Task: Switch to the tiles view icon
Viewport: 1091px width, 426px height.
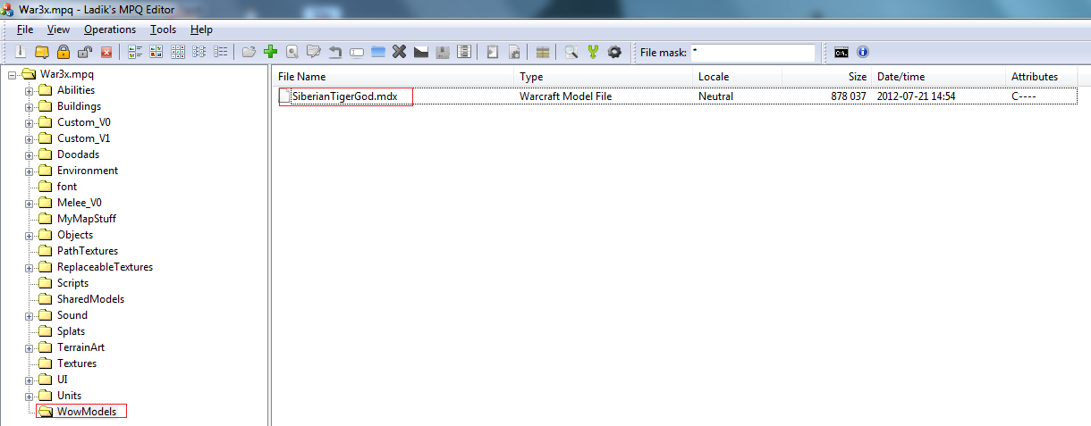Action: click(x=135, y=53)
